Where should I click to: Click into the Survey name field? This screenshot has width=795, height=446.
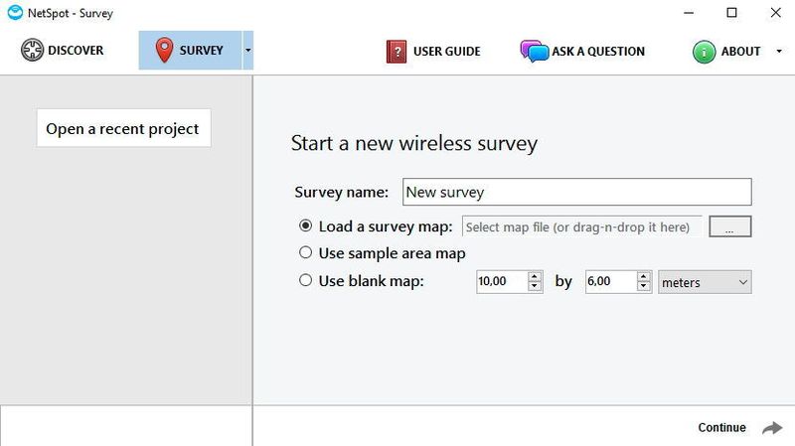(577, 192)
